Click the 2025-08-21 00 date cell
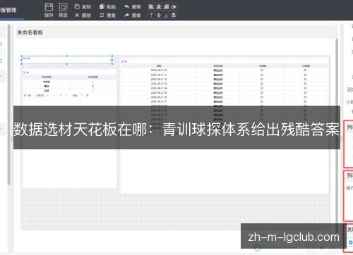Image resolution: width=353 pixels, height=255 pixels. pos(159,70)
